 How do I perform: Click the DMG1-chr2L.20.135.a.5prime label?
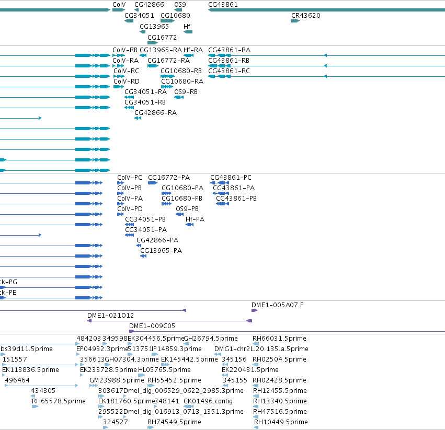click(x=261, y=349)
